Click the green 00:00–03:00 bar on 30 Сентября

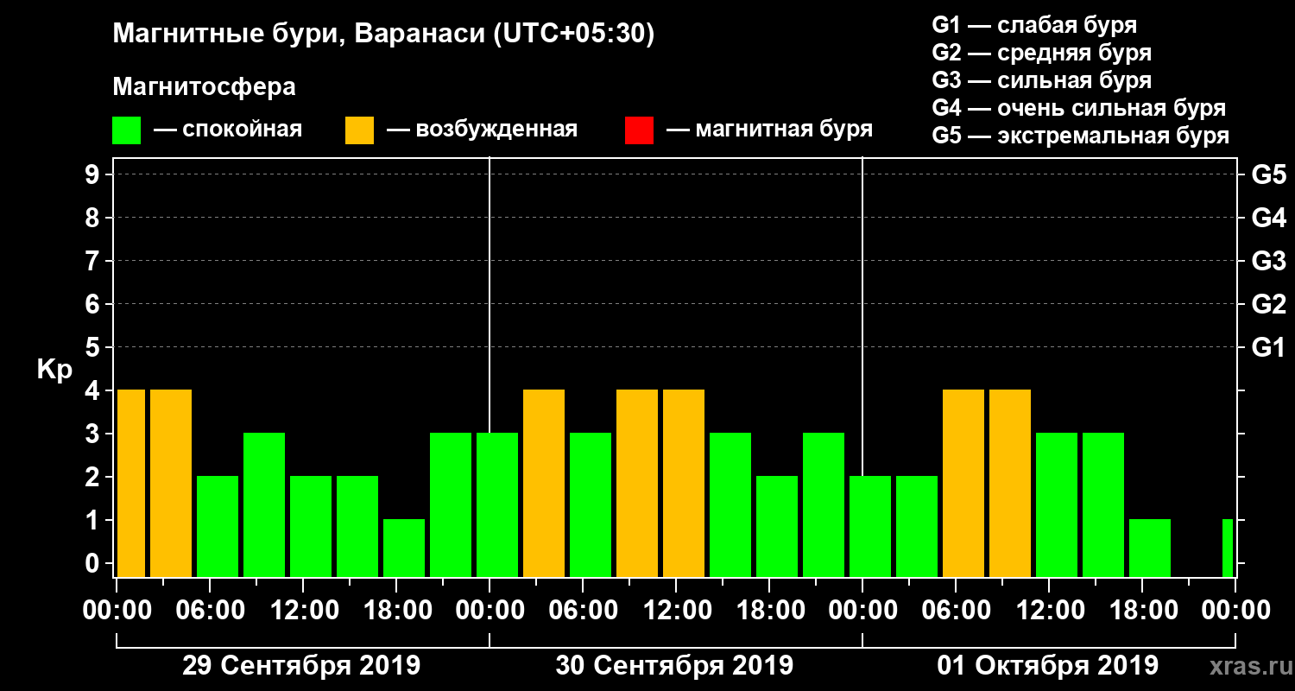(497, 504)
